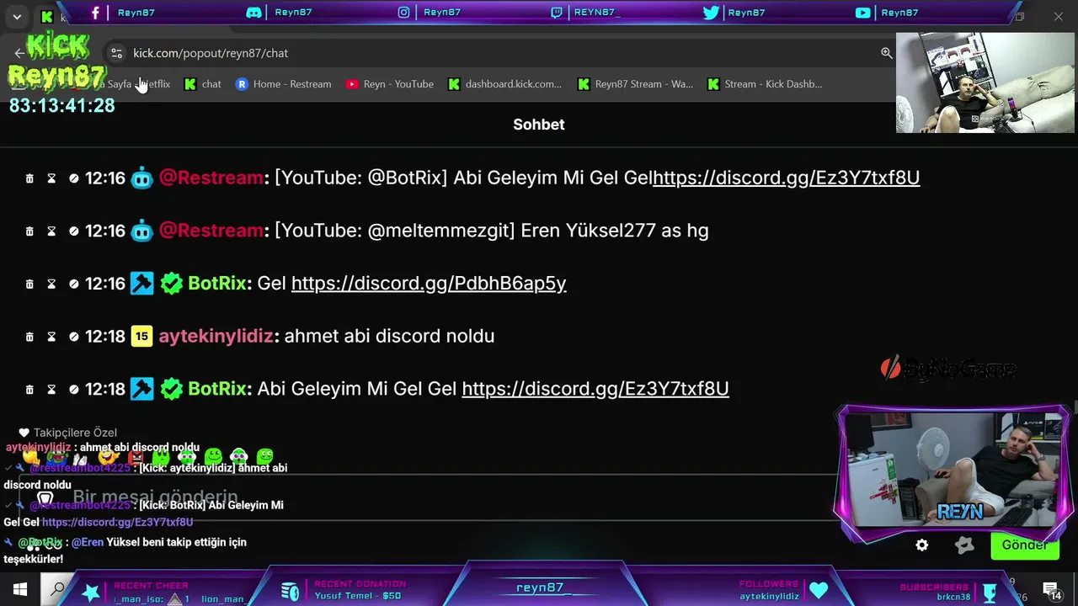
Task: Send the chat message with Gönder
Action: [x=1025, y=545]
